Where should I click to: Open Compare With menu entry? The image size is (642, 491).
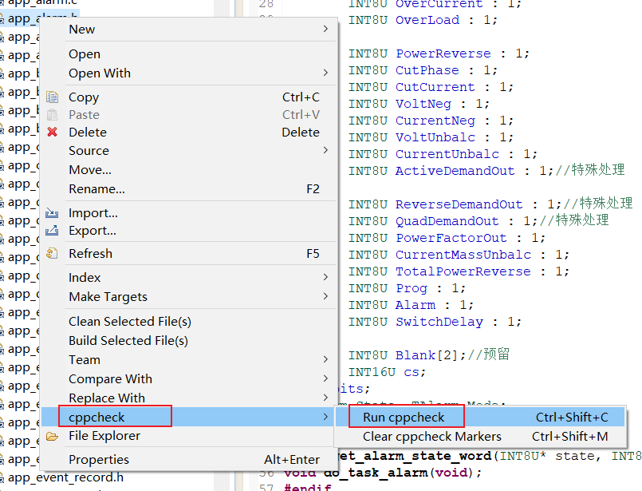189,378
